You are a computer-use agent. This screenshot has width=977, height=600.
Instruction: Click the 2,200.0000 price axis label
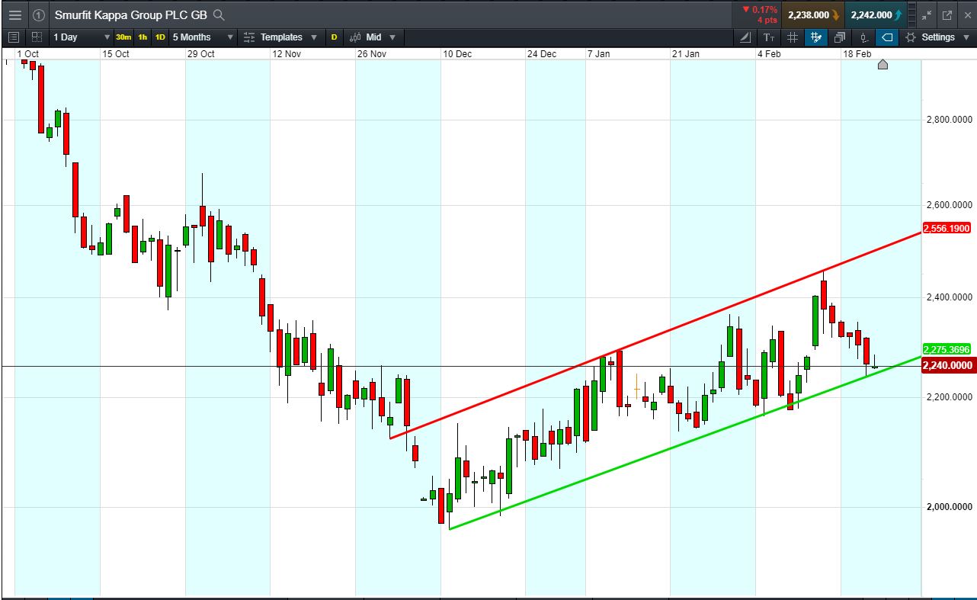pos(950,397)
